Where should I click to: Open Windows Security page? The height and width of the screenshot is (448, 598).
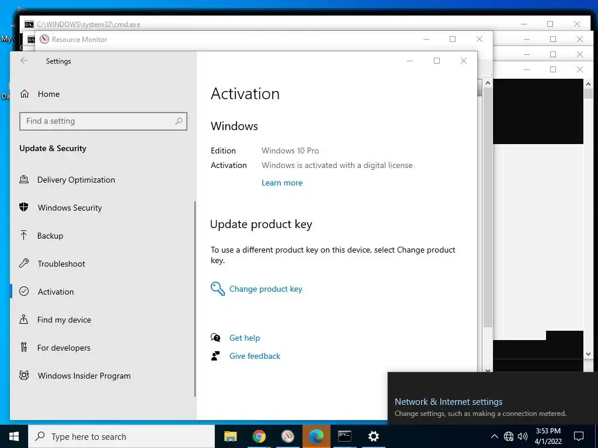70,208
